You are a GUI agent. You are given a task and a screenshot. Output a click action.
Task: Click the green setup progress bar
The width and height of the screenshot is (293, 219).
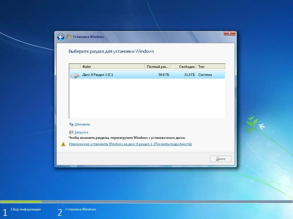click(x=21, y=202)
